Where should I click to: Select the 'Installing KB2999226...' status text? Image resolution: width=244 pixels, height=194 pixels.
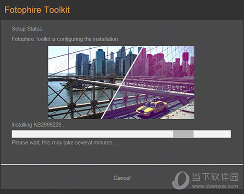coord(39,124)
